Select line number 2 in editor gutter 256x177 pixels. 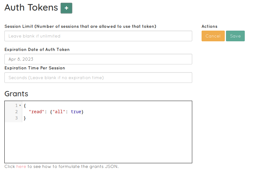pyautogui.click(x=17, y=112)
